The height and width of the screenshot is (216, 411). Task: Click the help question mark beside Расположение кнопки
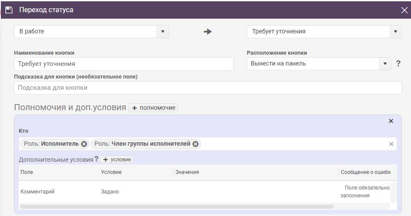pyautogui.click(x=398, y=63)
